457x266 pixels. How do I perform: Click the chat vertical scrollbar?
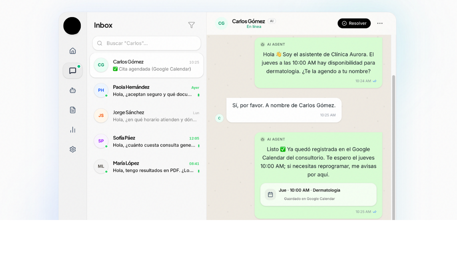[393, 144]
